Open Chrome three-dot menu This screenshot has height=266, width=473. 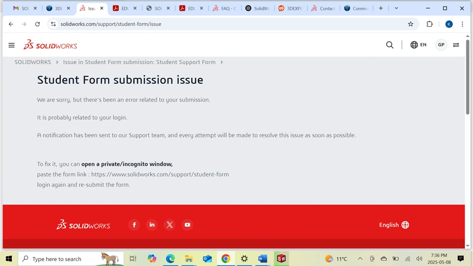point(462,24)
